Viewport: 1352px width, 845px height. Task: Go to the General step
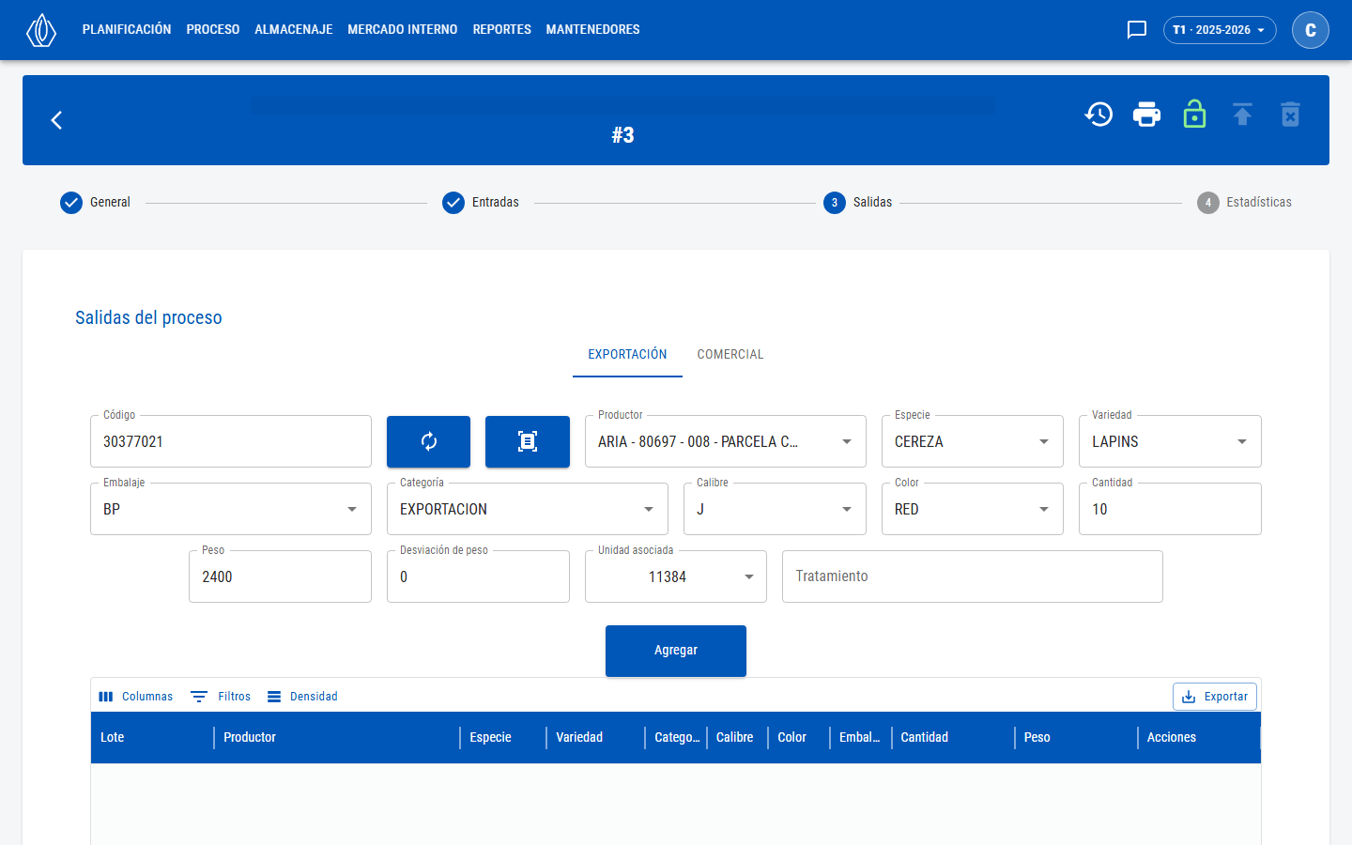click(95, 203)
